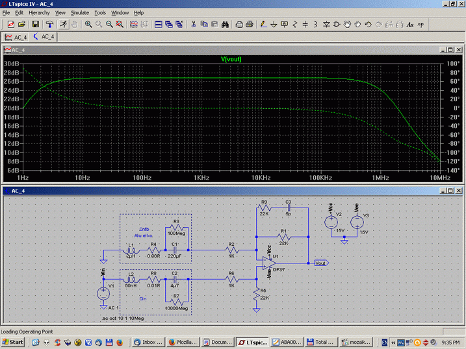Select the Text 'Aa' tool
The height and width of the screenshot is (349, 466).
[410, 24]
